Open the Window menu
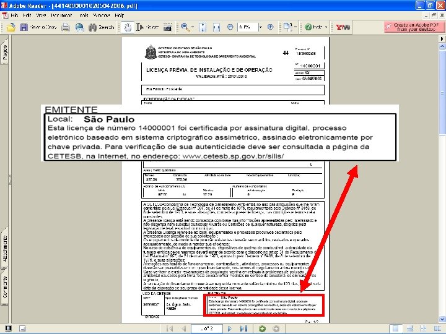Viewport: 446px width, 334px height. pos(102,15)
